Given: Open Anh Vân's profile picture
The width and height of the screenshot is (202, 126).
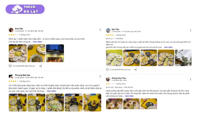Looking at the screenshot, I should click(x=11, y=30).
